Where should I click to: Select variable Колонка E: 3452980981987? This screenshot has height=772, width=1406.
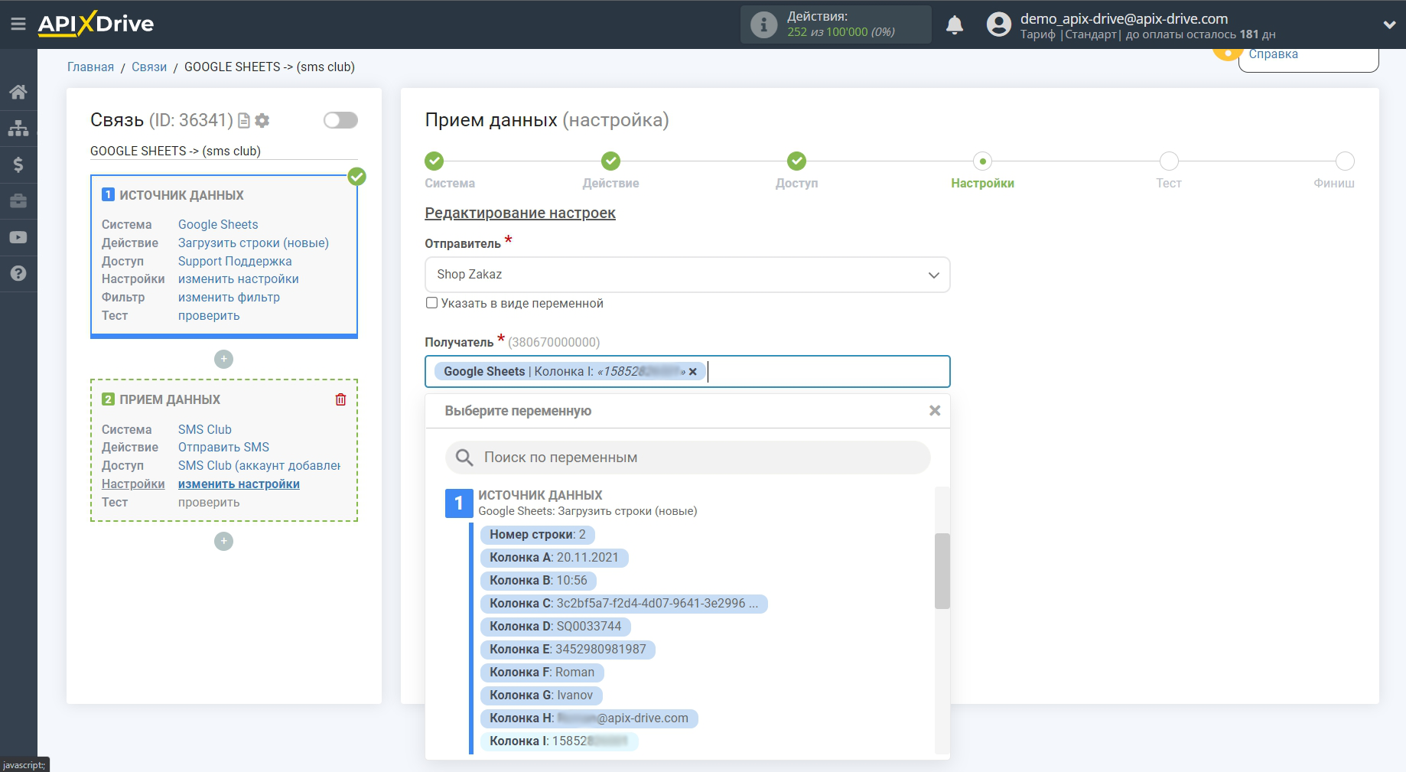568,650
